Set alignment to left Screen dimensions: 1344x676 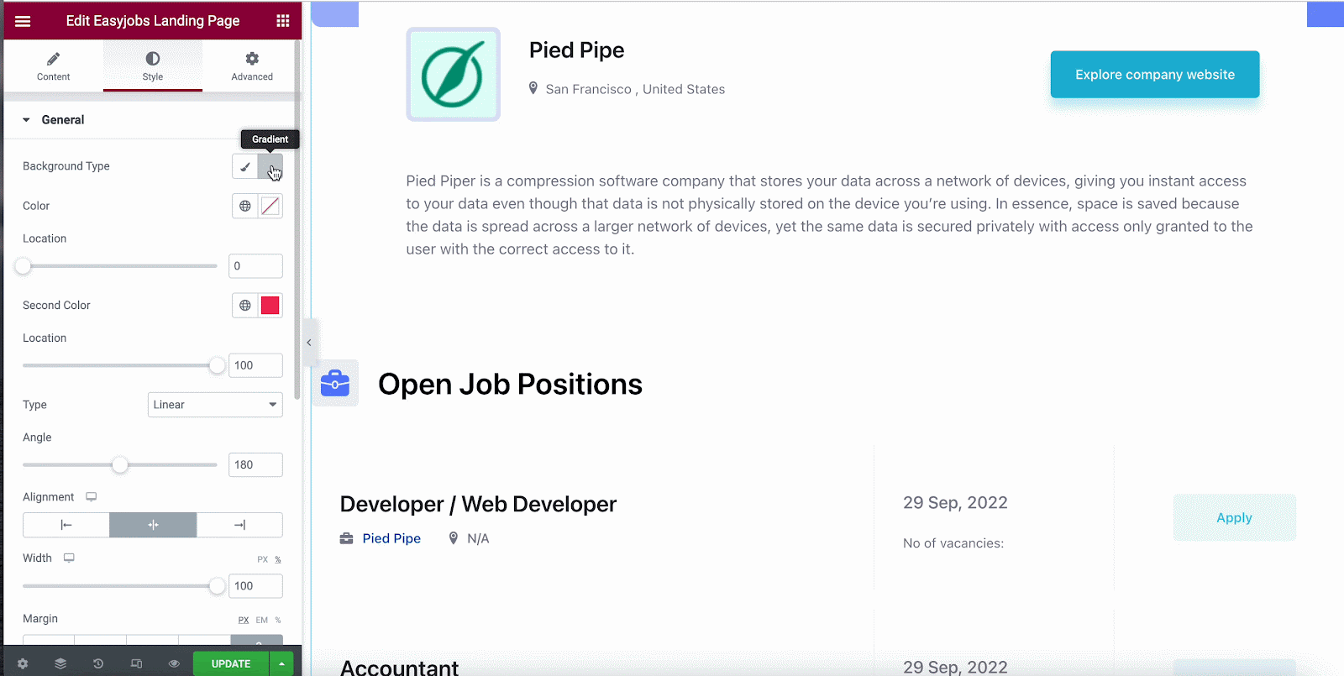pyautogui.click(x=66, y=525)
